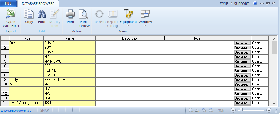Screen dimensions: 280x114
Task: Open the FILE tab
Action: (x=8, y=3)
